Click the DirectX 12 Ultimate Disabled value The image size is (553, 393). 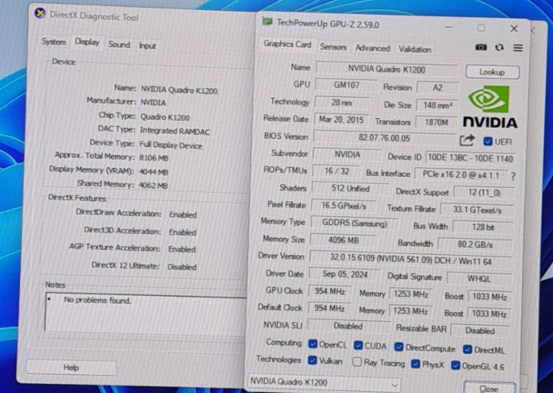182,267
